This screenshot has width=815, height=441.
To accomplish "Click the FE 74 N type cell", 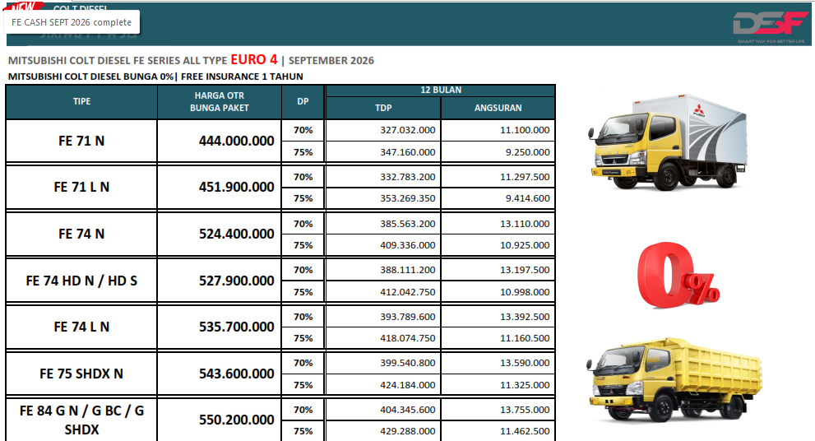I will [x=81, y=234].
